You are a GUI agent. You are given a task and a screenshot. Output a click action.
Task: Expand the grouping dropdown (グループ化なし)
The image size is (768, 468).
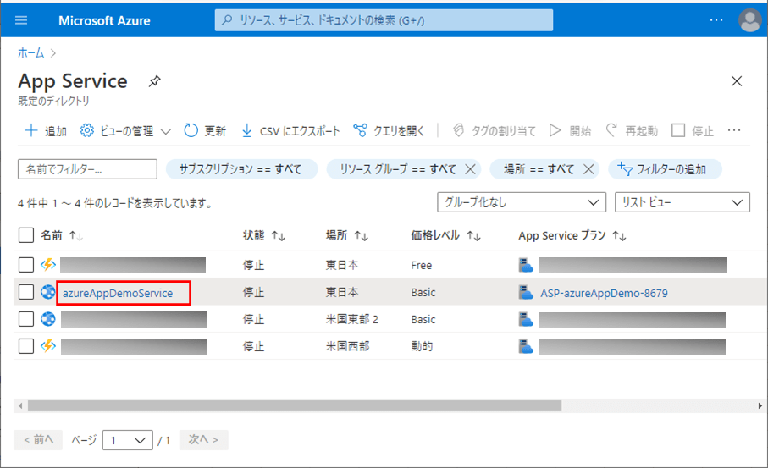[520, 202]
